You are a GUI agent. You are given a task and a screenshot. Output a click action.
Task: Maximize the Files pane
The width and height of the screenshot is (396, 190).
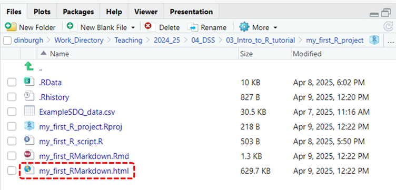point(386,13)
